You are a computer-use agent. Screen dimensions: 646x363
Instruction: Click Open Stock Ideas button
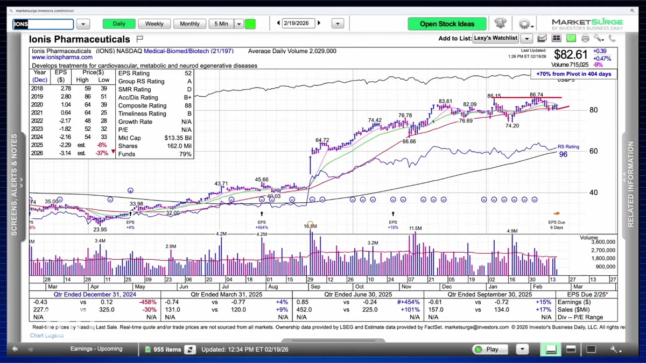447,24
